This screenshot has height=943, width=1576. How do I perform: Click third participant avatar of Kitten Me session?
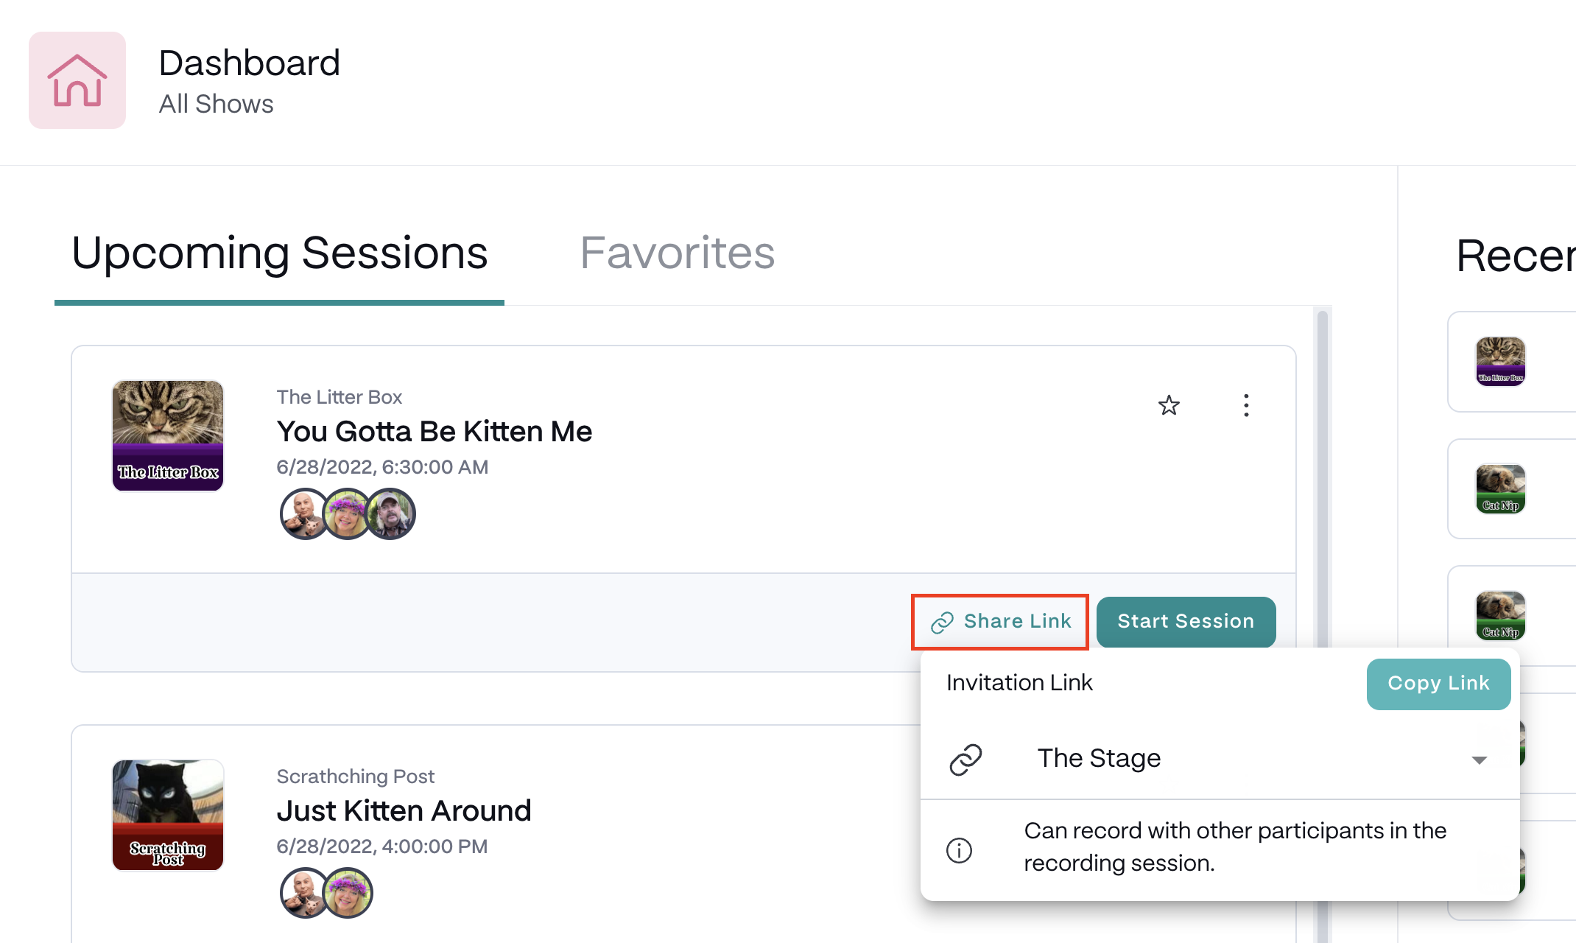click(x=391, y=514)
